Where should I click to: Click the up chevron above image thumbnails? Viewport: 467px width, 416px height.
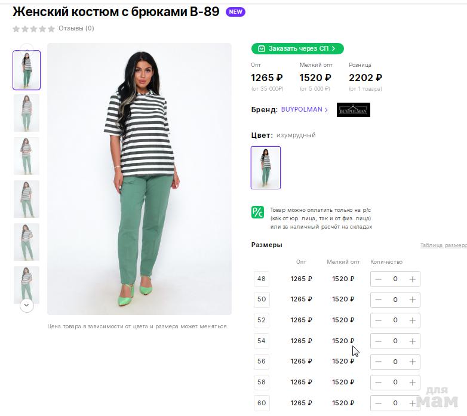point(27,48)
